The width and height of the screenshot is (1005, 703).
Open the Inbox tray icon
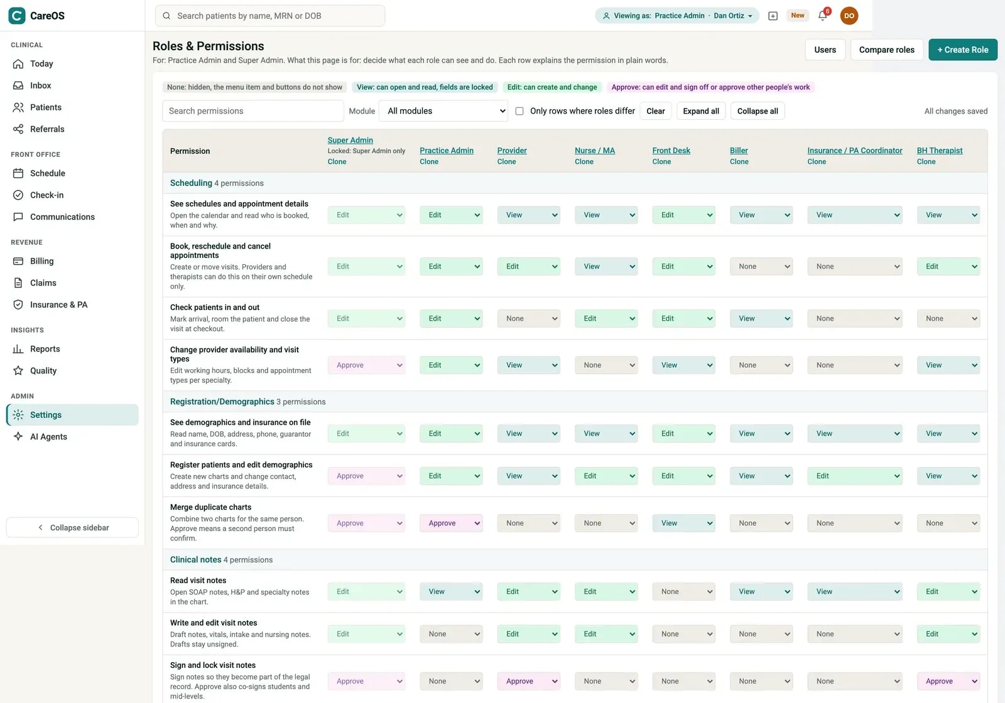click(x=18, y=85)
